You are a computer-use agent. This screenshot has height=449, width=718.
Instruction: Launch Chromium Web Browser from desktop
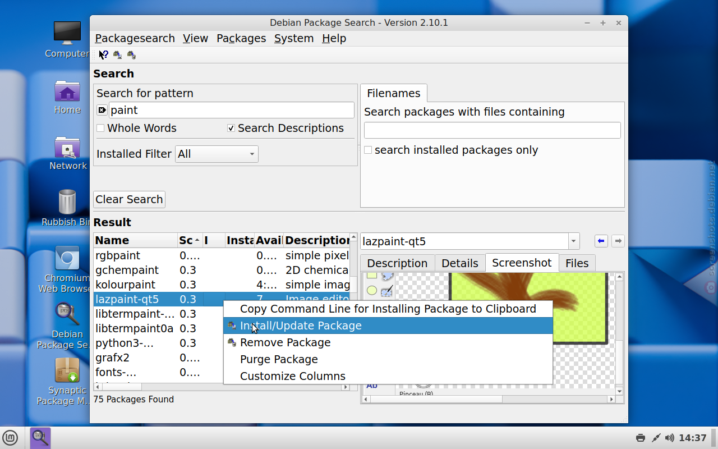tap(67, 269)
